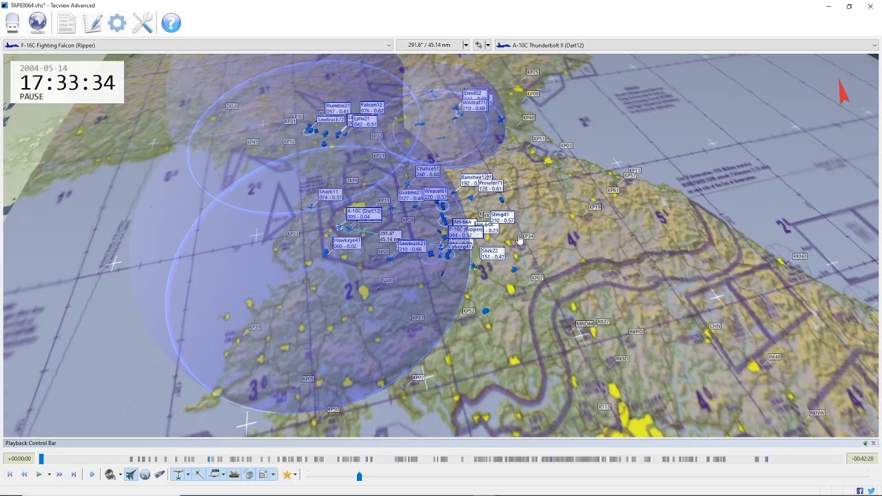Click the fast-forward playback button
Image resolution: width=882 pixels, height=496 pixels.
[x=59, y=475]
